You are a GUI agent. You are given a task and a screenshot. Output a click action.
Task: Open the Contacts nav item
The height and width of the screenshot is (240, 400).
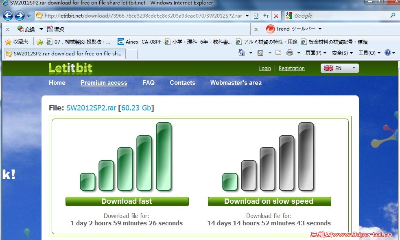point(182,83)
